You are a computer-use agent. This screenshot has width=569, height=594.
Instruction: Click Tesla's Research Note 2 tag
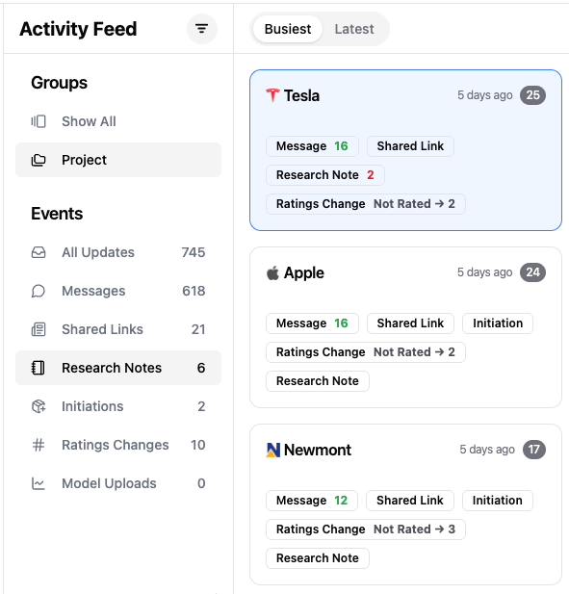[325, 175]
